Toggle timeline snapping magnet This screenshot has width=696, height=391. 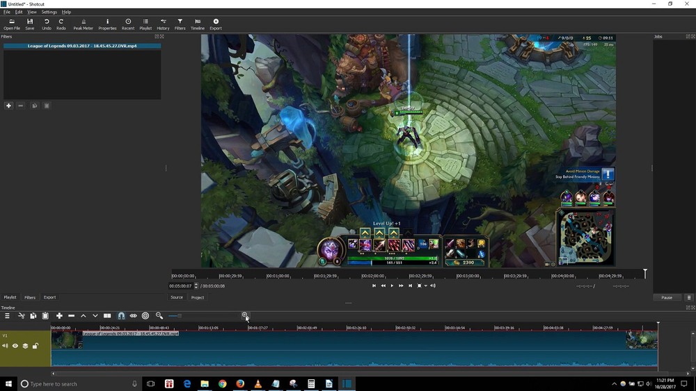click(121, 316)
